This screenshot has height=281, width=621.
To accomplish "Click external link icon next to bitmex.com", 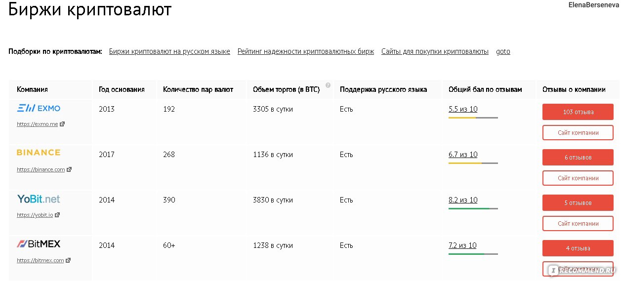I will (x=68, y=261).
